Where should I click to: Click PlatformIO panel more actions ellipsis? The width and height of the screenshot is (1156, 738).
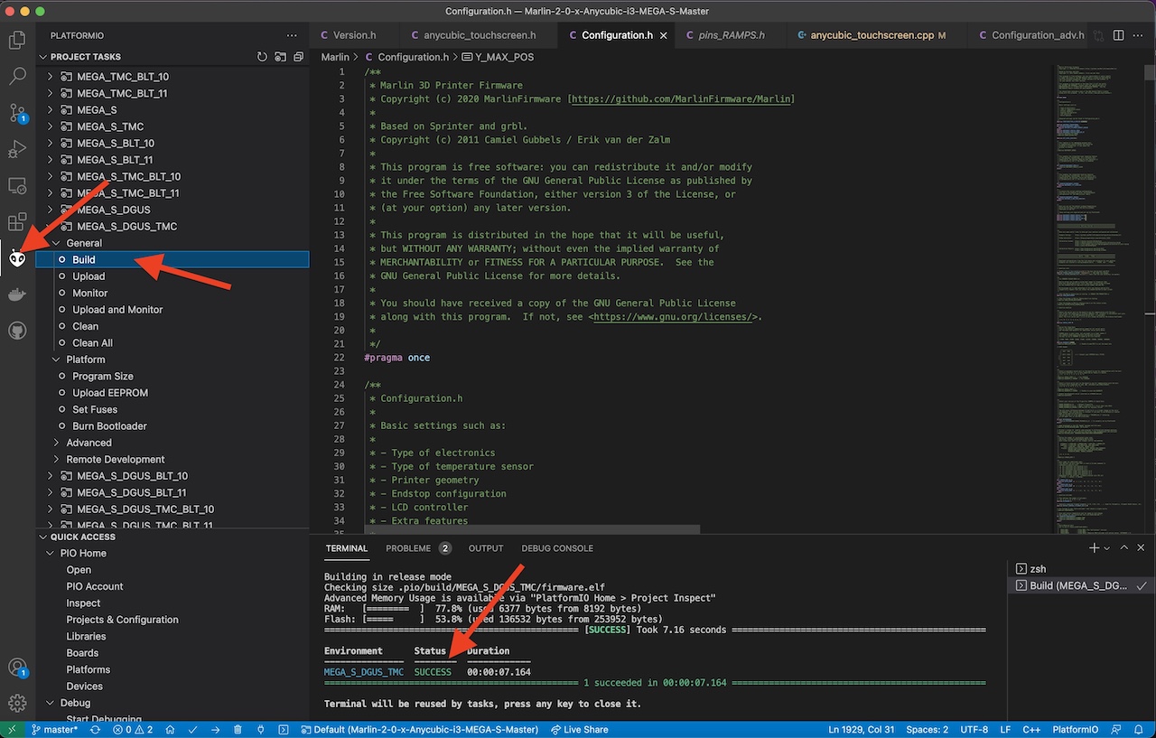291,35
